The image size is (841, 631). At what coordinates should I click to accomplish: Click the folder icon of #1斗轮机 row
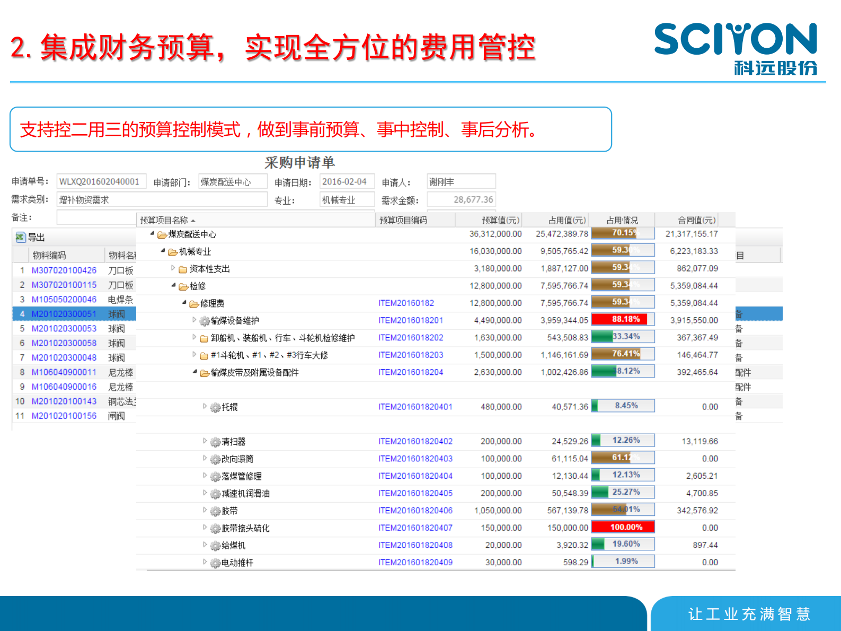[x=205, y=356]
